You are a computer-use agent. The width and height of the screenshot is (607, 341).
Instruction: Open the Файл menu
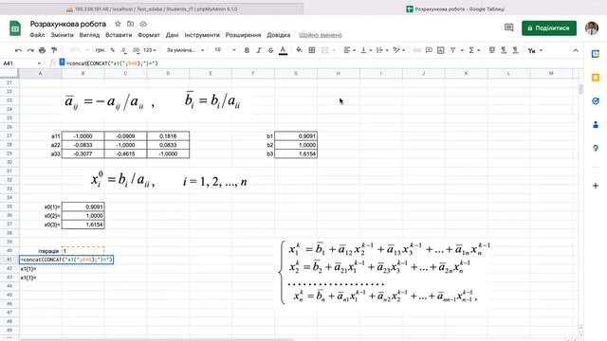click(37, 35)
